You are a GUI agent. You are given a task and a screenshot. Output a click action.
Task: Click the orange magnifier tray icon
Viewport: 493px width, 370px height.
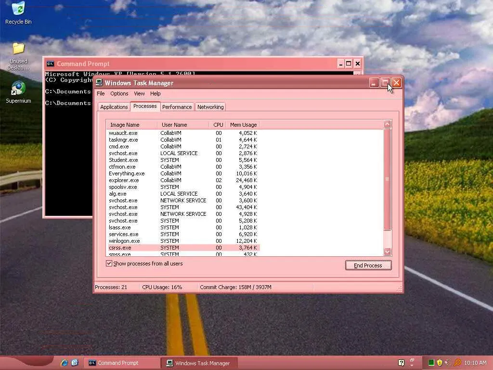[458, 363]
